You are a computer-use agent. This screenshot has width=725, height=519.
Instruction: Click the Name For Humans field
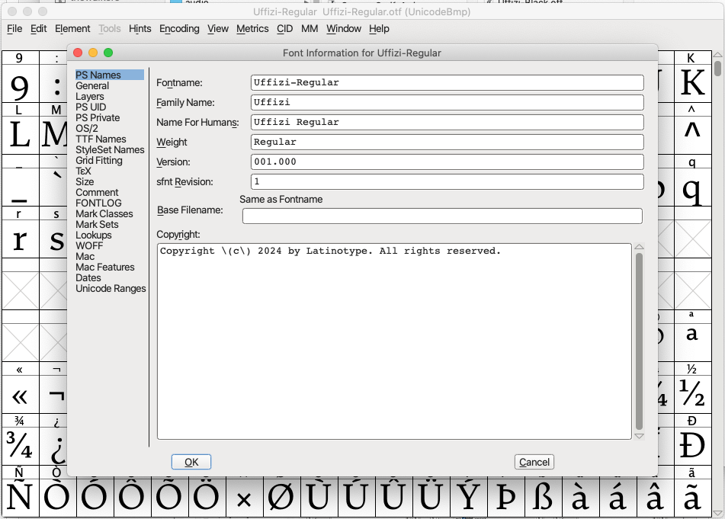447,122
